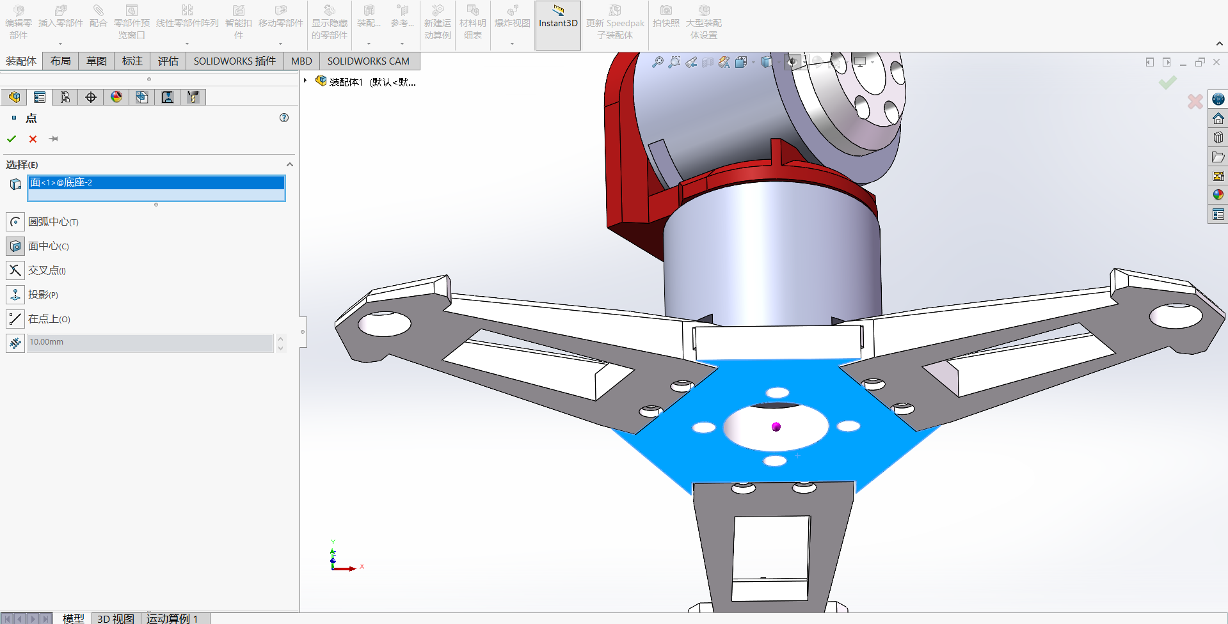Open the dropdown under 线性零部件阵列
Image resolution: width=1228 pixels, height=624 pixels.
pyautogui.click(x=187, y=44)
